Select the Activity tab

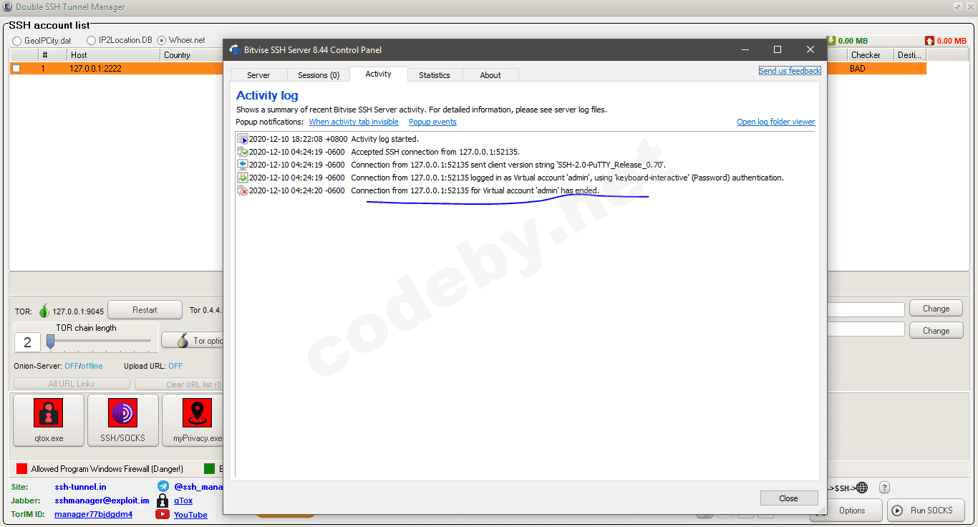tap(378, 74)
